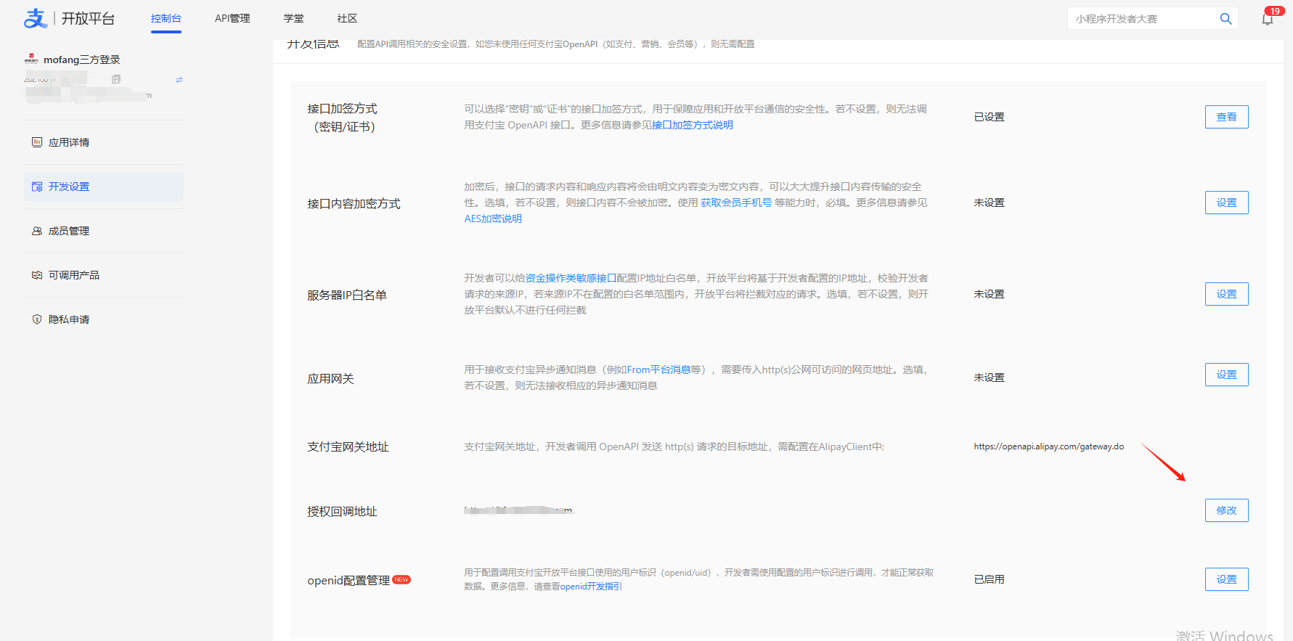The width and height of the screenshot is (1293, 641).
Task: Go to the 学堂 tab
Action: point(294,18)
